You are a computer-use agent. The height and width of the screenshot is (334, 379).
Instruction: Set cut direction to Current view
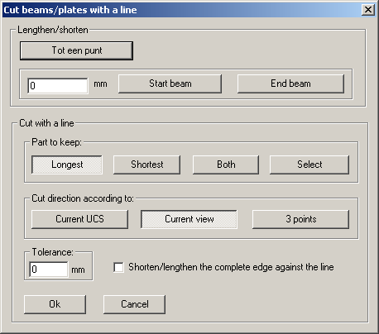point(189,219)
